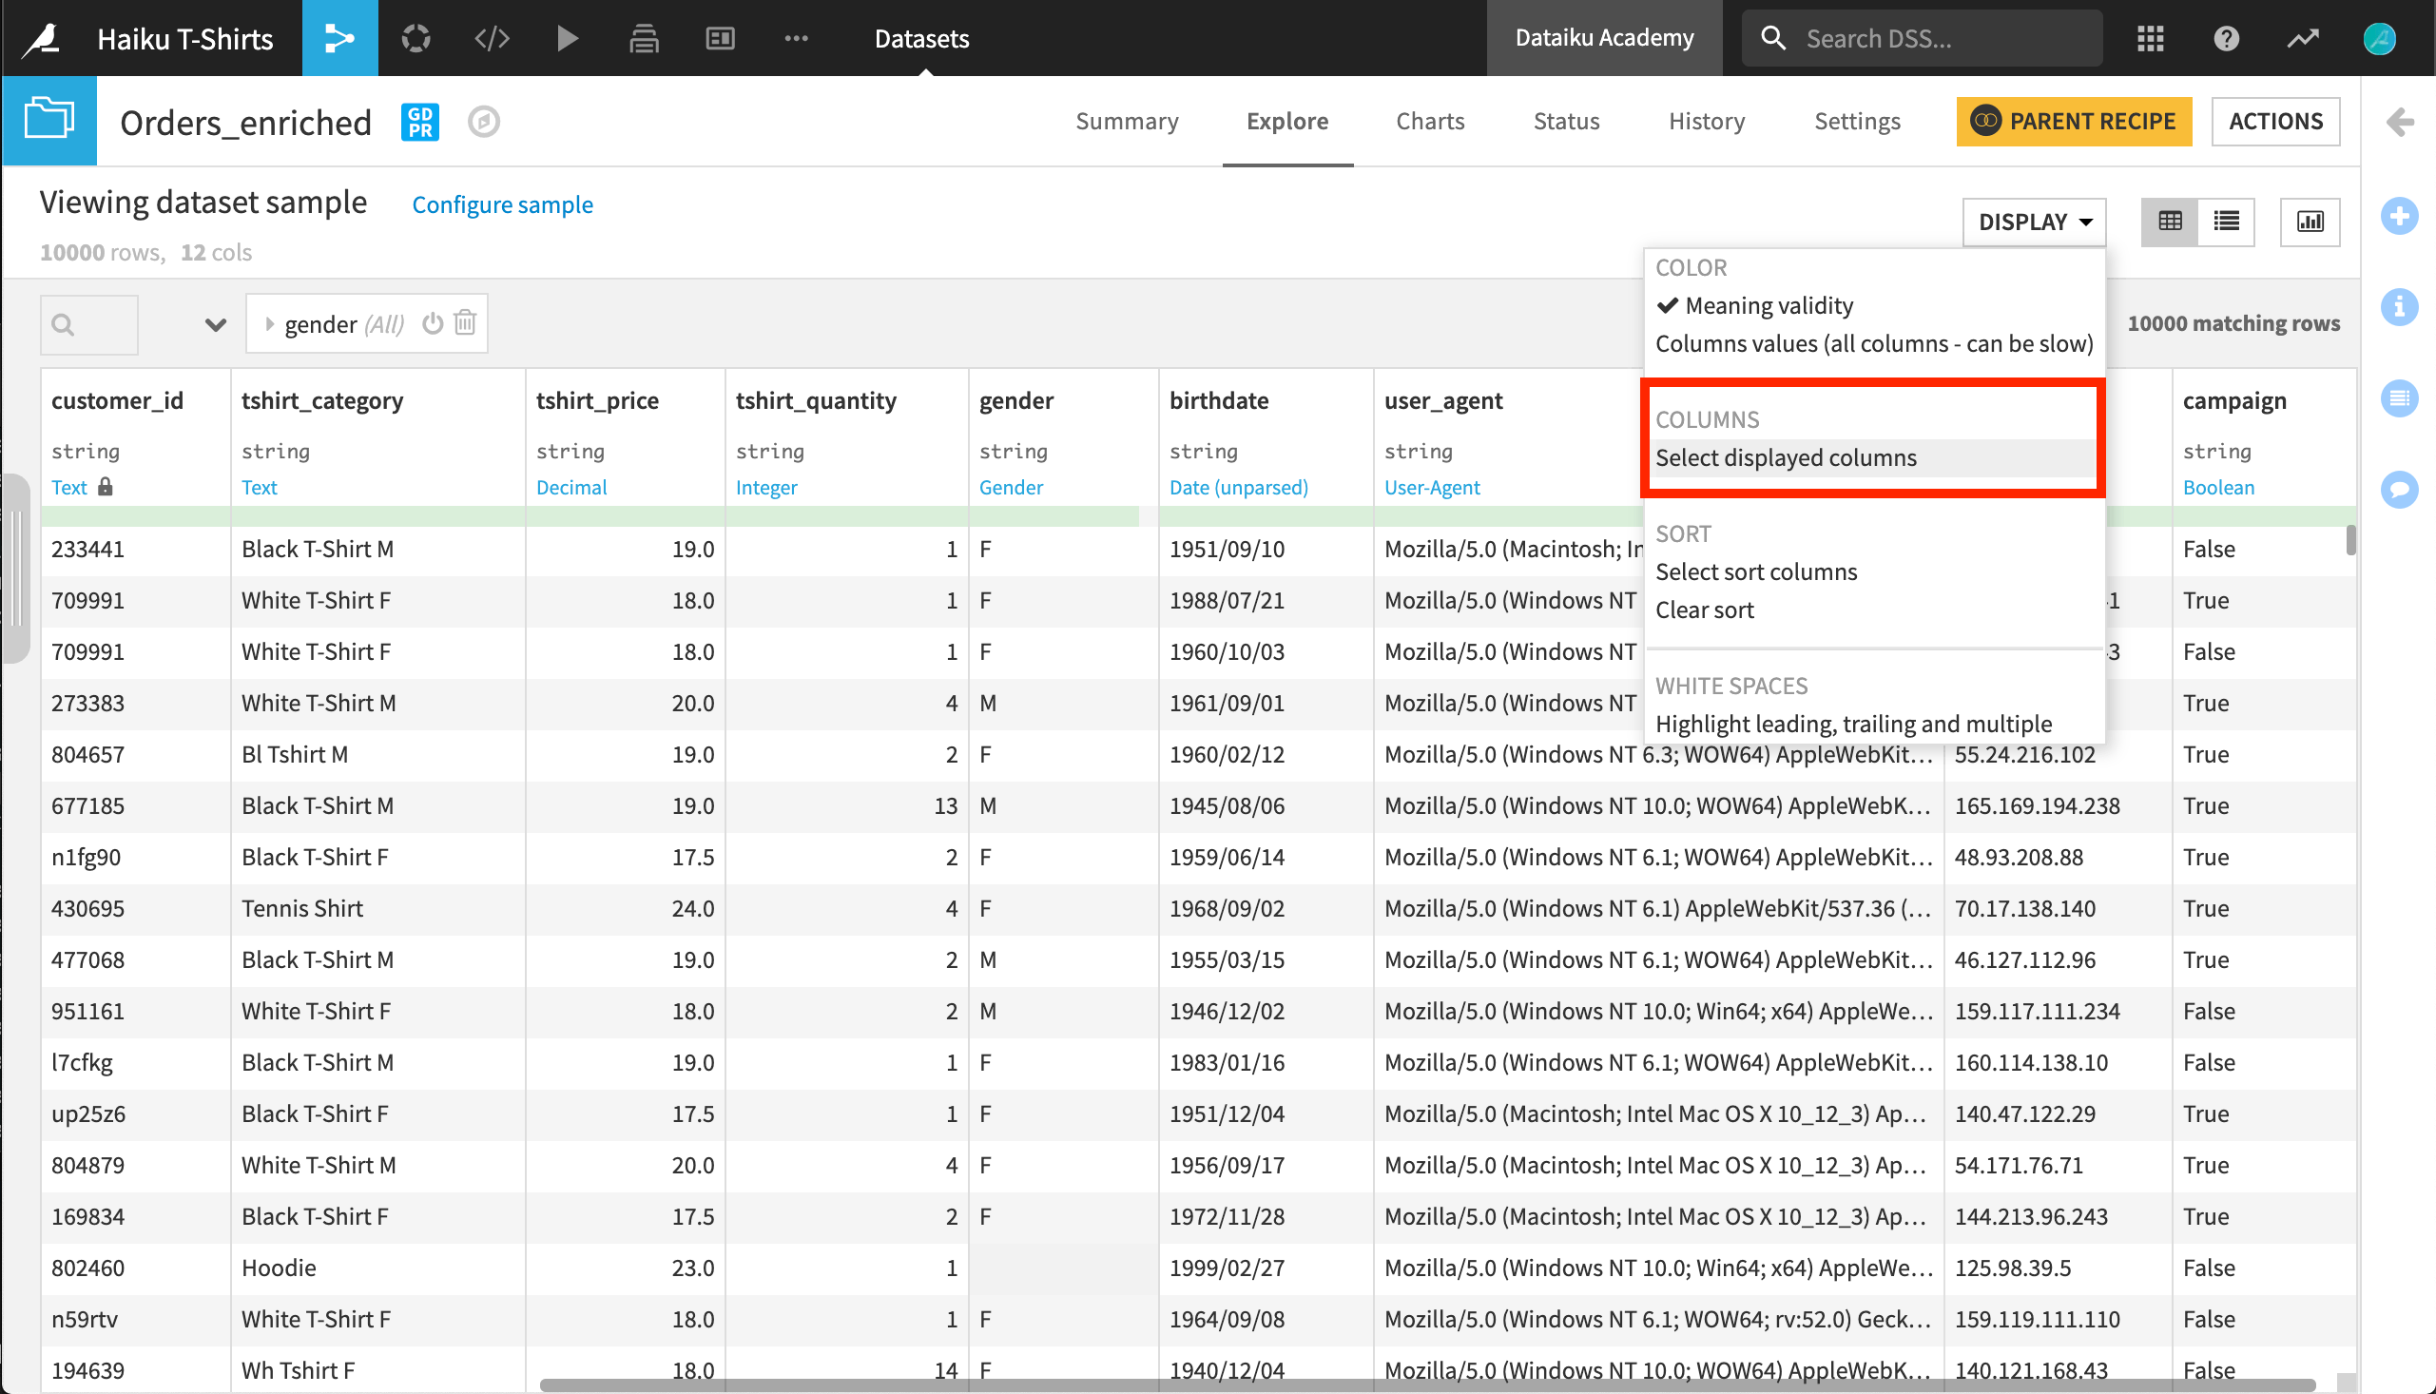Open the Configure sample link
The height and width of the screenshot is (1394, 2436).
(503, 203)
